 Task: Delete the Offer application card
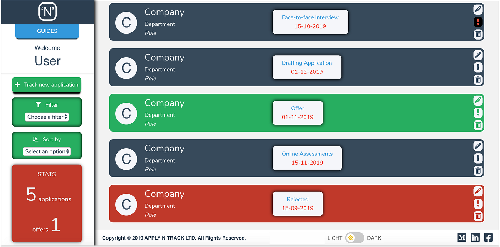(x=478, y=125)
